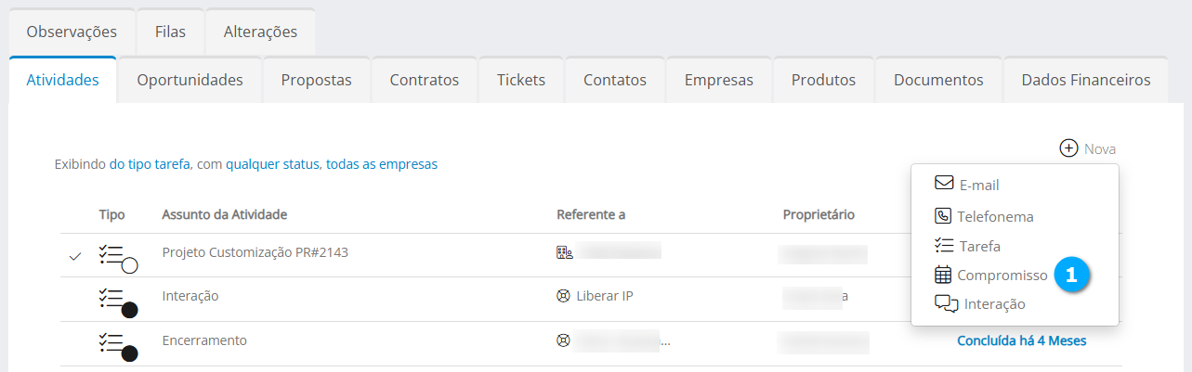
Task: Open the Projeto Customização PR#2143 activity
Action: tap(255, 251)
